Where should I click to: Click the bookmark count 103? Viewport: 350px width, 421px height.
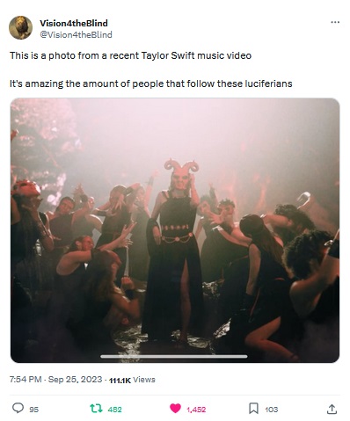[272, 410]
